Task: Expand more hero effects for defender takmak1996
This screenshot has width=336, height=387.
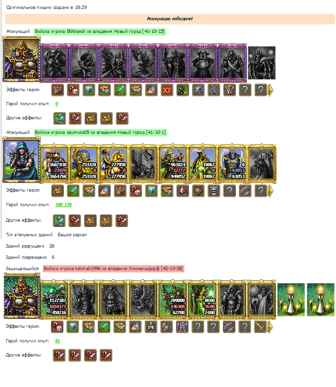Action: click(x=270, y=327)
